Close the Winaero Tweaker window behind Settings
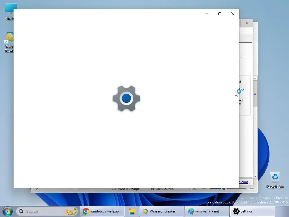Image resolution: width=289 pixels, height=217 pixels. click(247, 23)
